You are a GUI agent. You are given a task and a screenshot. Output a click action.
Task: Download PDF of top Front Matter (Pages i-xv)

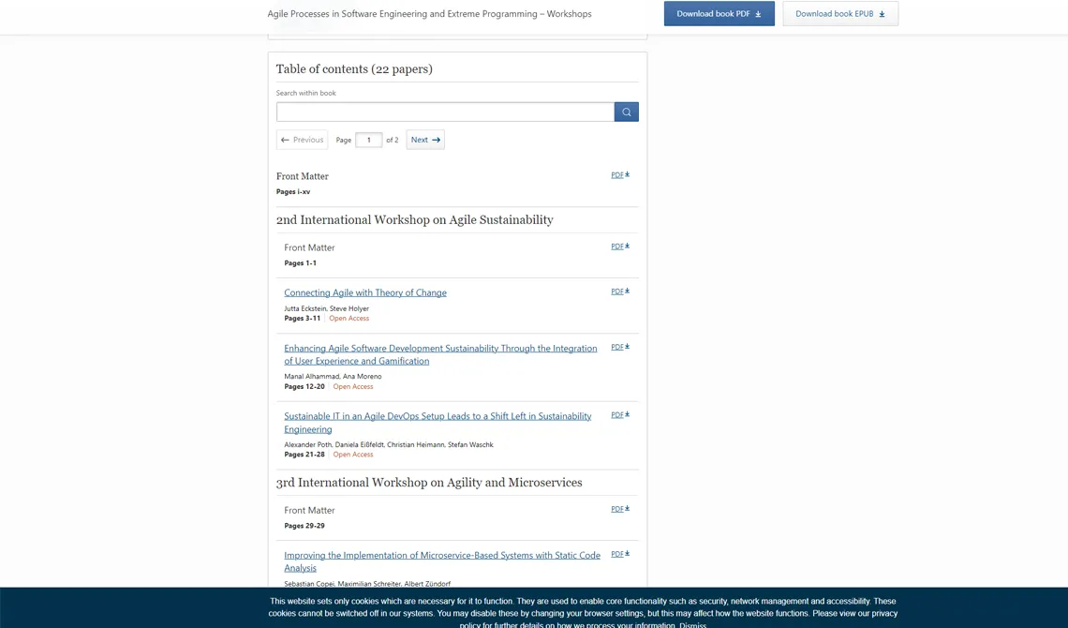[x=620, y=175]
